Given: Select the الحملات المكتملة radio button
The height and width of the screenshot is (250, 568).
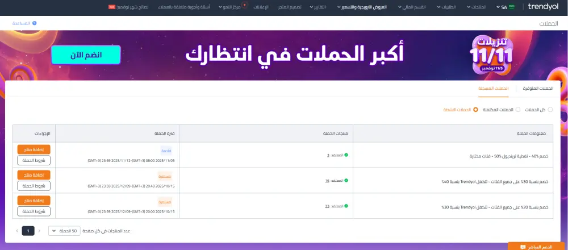Looking at the screenshot, I should pos(517,110).
